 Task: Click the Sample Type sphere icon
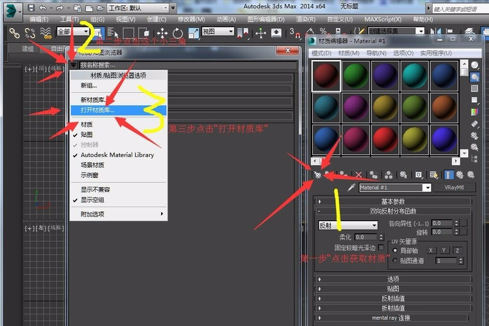[475, 65]
